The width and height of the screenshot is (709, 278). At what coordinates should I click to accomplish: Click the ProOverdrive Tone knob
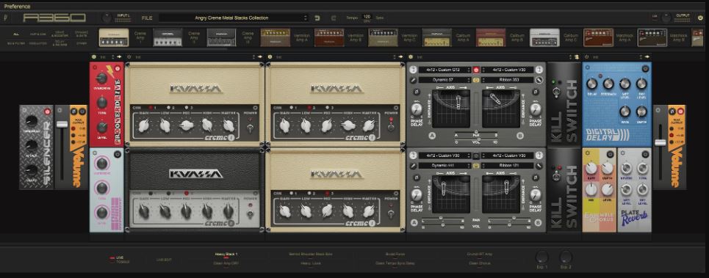(x=101, y=103)
